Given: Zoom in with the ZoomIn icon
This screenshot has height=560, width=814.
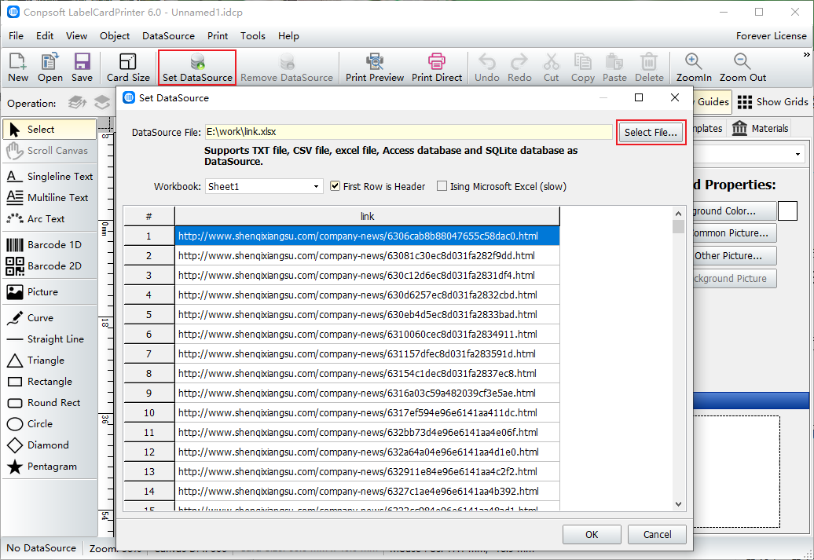Looking at the screenshot, I should pyautogui.click(x=694, y=67).
